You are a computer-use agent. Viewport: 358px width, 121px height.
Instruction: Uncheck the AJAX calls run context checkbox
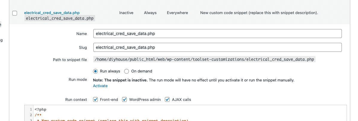(167, 99)
